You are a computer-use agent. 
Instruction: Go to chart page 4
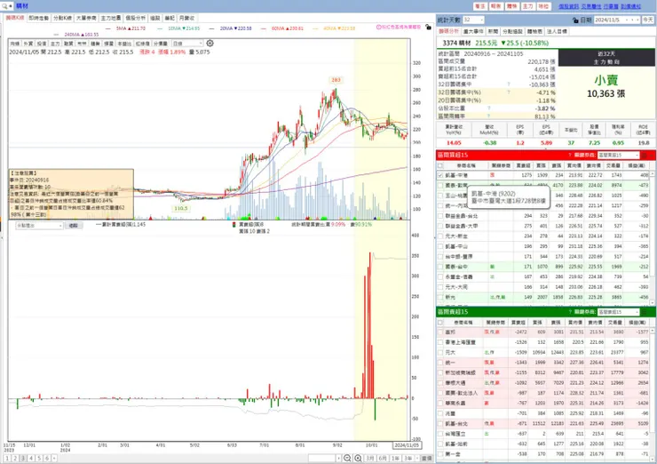30,458
